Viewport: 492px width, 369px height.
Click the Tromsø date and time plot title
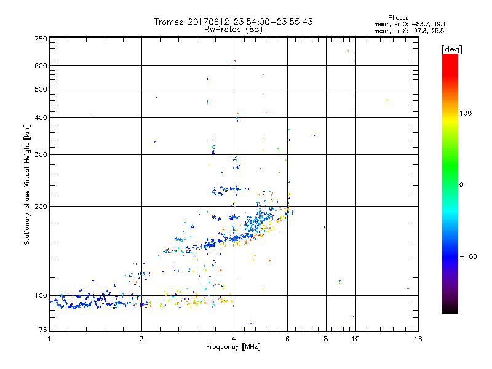[233, 22]
